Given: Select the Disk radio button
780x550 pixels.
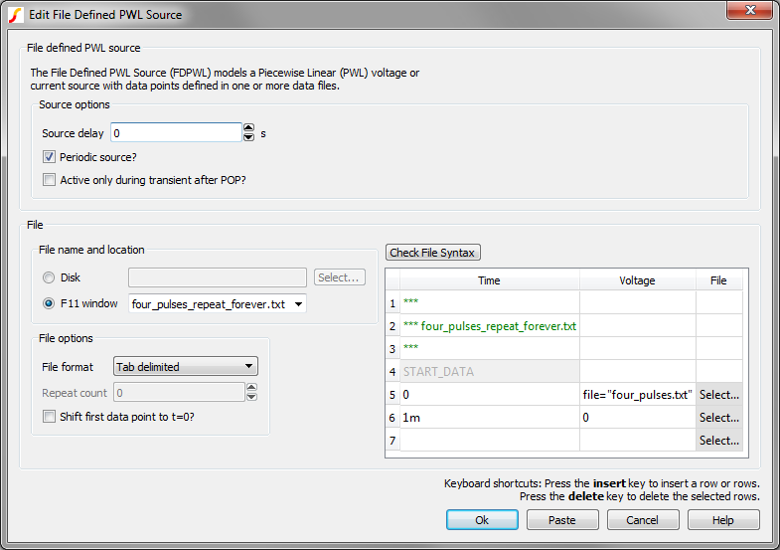Looking at the screenshot, I should click(x=49, y=277).
